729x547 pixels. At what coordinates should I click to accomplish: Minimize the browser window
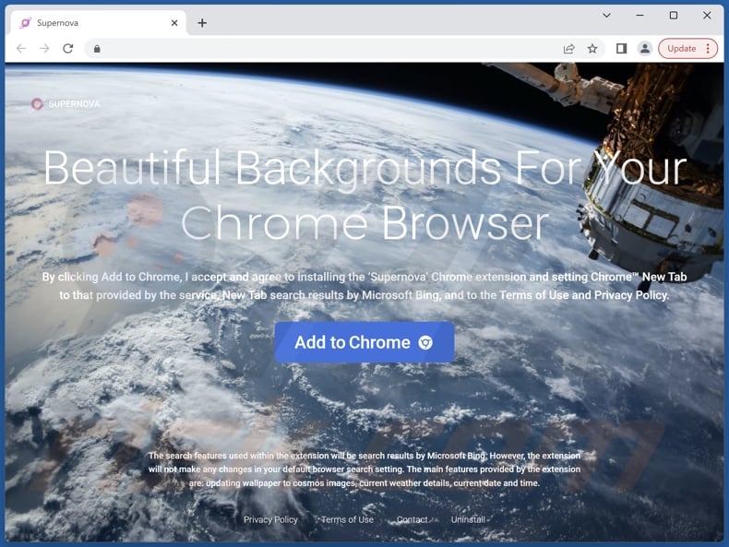(x=640, y=16)
